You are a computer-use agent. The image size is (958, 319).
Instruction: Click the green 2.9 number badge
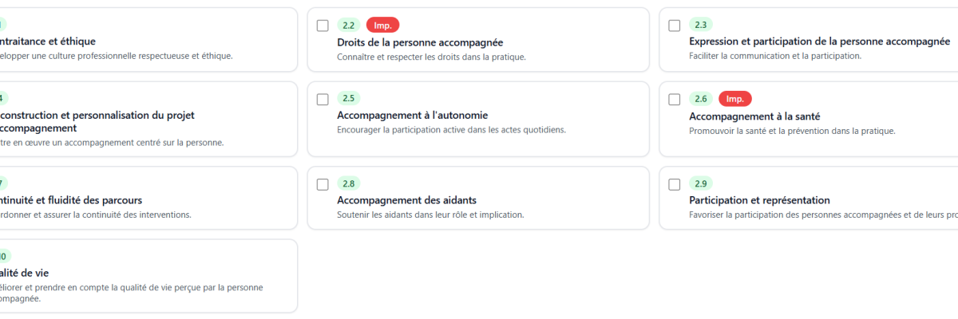coord(701,184)
